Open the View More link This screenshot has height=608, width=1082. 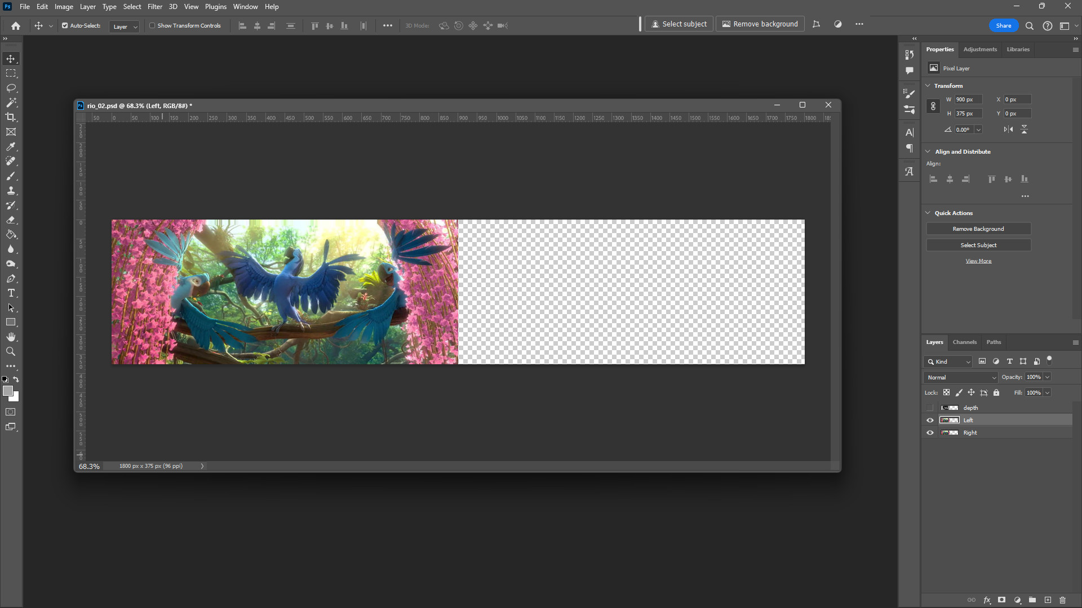978,261
